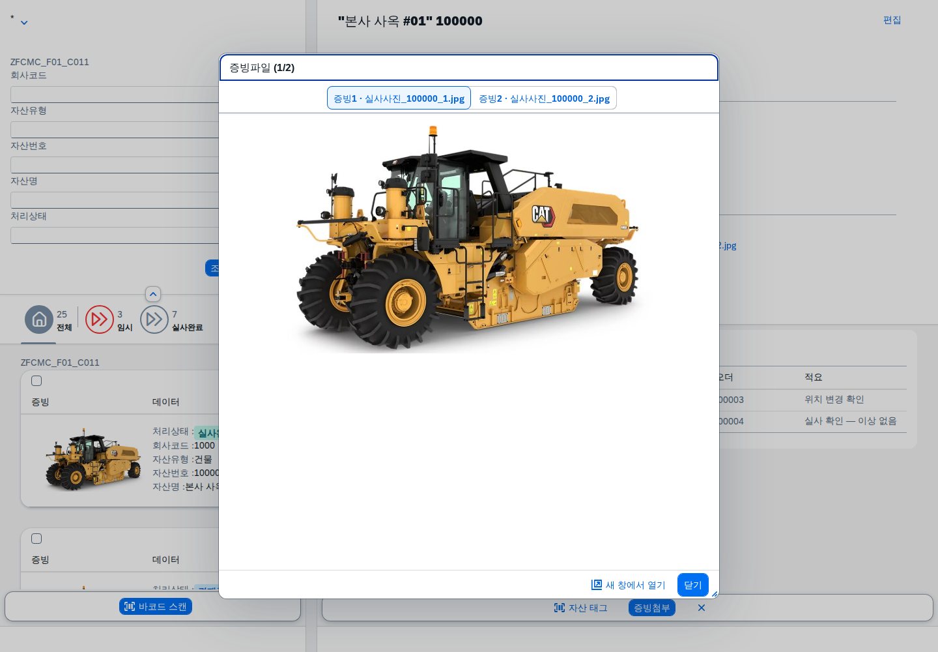
Task: Start the 바코드 스캔 barcode scan
Action: 156,606
